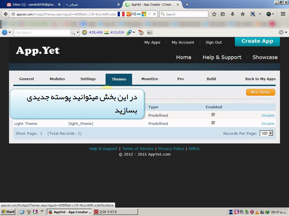Viewport: 289px width, 216px height.
Task: Stop loading with the X in address bar
Action: pos(154,14)
